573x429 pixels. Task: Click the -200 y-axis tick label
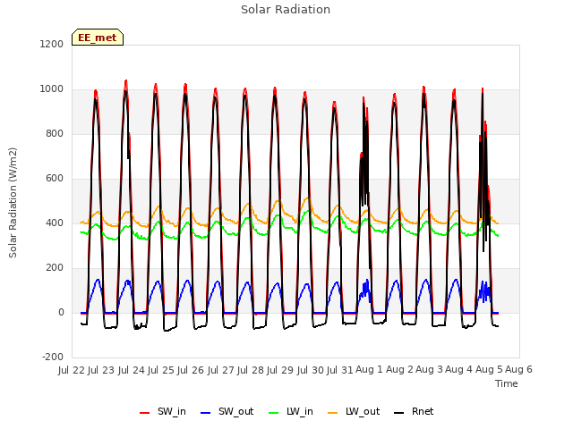[x=53, y=357]
